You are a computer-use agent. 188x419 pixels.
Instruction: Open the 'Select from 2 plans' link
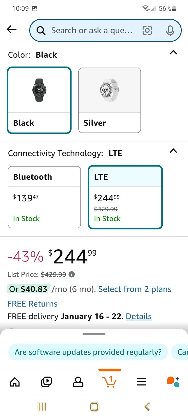click(x=135, y=289)
